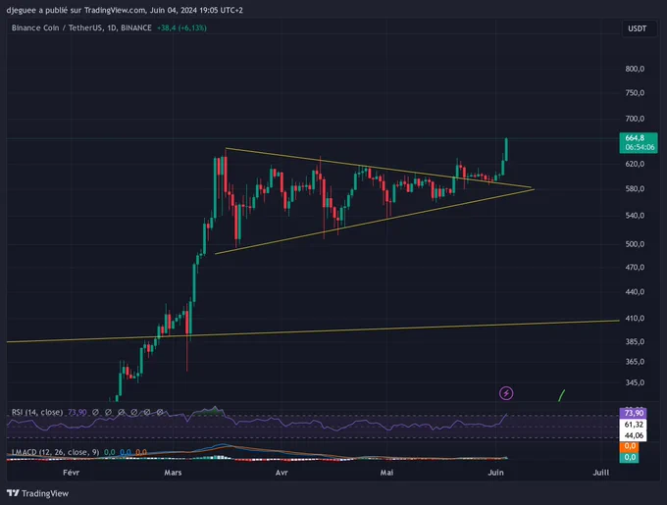Click the publication header by djeguee
This screenshot has width=667, height=505.
(x=125, y=10)
